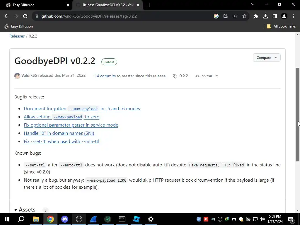Screen dimensions: 300x225
Task: Open 'Fix optional parameter parser' link
Action: pyautogui.click(x=71, y=125)
